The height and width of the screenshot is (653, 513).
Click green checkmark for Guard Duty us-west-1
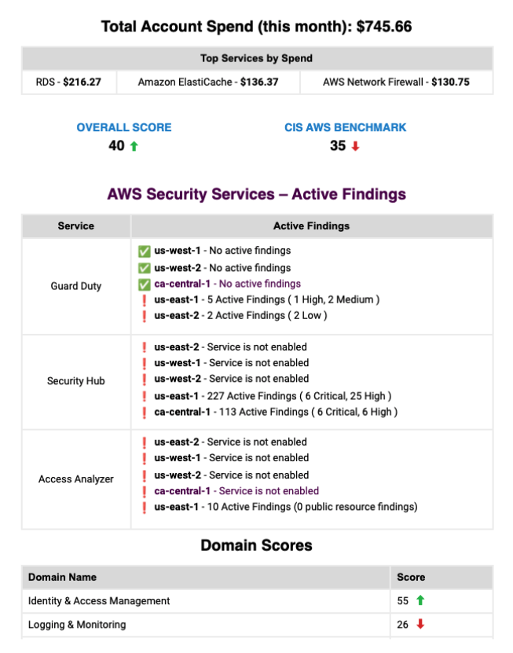[145, 251]
